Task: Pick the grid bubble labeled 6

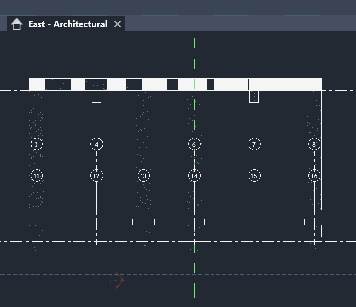Action: [x=194, y=144]
